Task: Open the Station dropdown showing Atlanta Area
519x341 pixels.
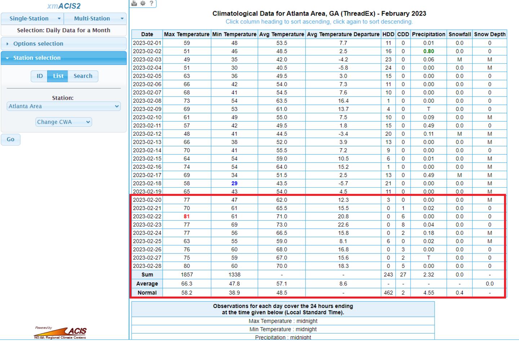Action: 64,106
